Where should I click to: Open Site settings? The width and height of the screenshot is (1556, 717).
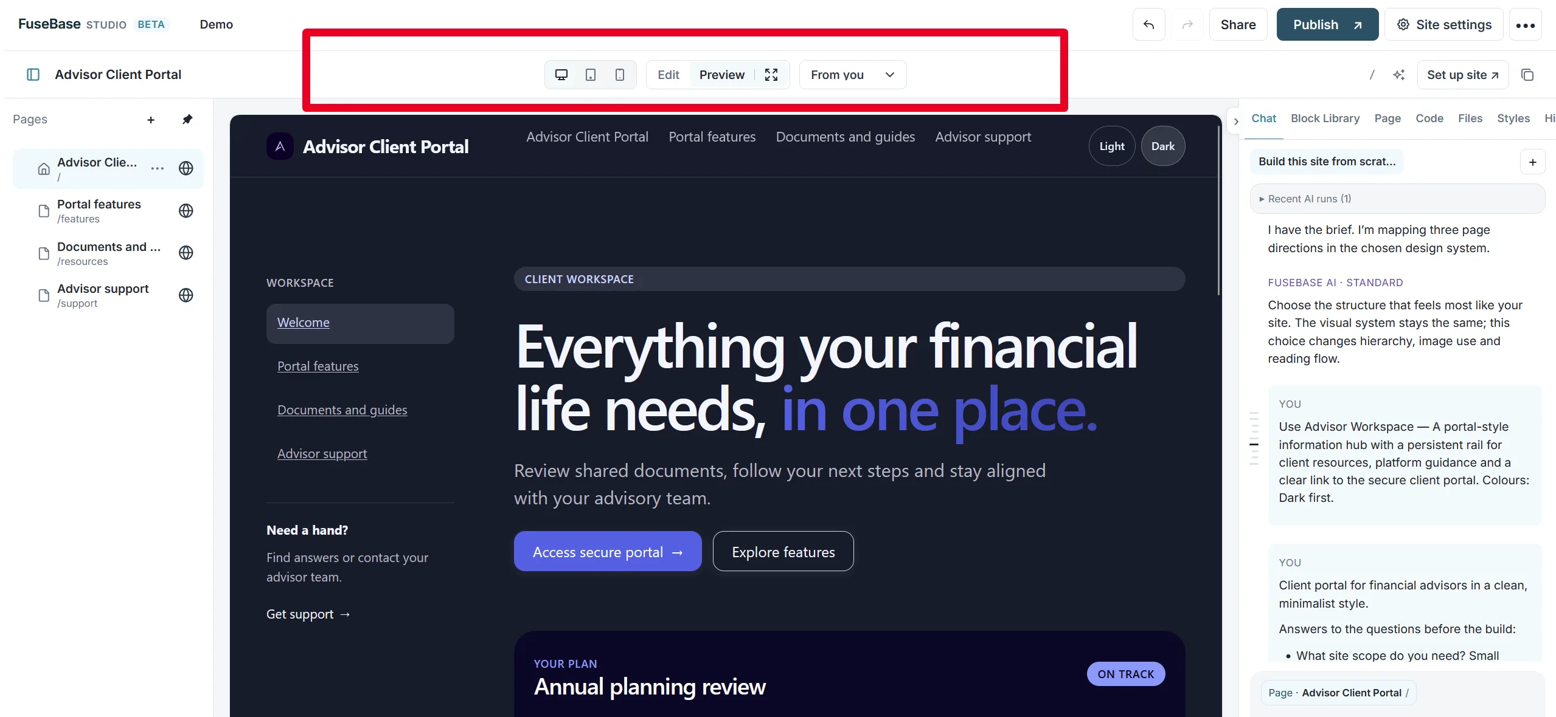tap(1444, 24)
